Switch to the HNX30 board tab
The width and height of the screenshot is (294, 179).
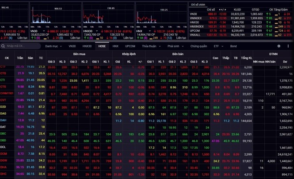[87, 46]
